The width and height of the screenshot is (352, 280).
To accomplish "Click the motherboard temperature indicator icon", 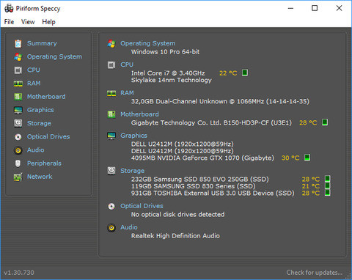I will click(x=325, y=122).
